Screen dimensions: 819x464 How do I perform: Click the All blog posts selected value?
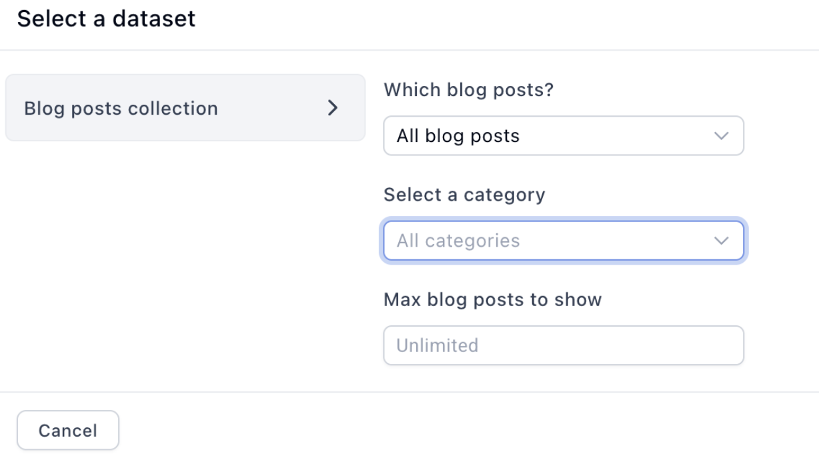click(x=458, y=136)
